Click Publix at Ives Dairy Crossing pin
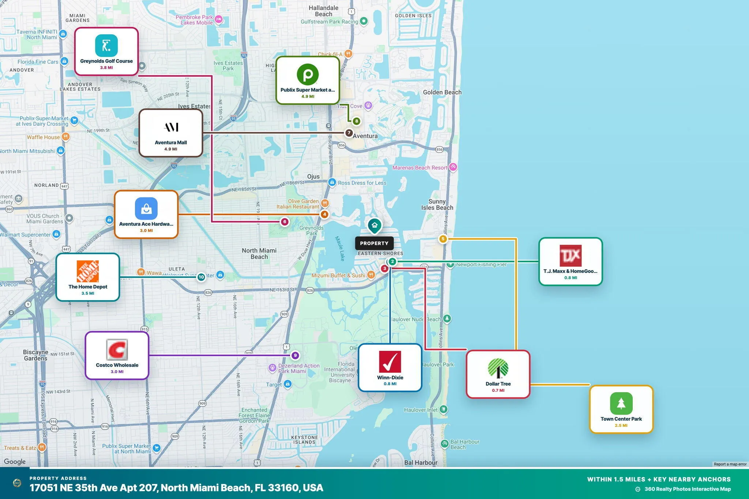749x499 pixels. tap(74, 120)
